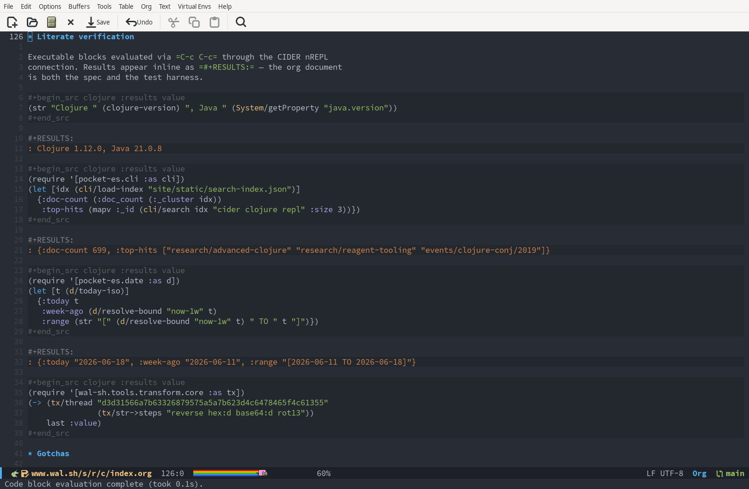This screenshot has height=489, width=749.
Task: Click the 'pocket-es.date' require line
Action: tap(104, 281)
